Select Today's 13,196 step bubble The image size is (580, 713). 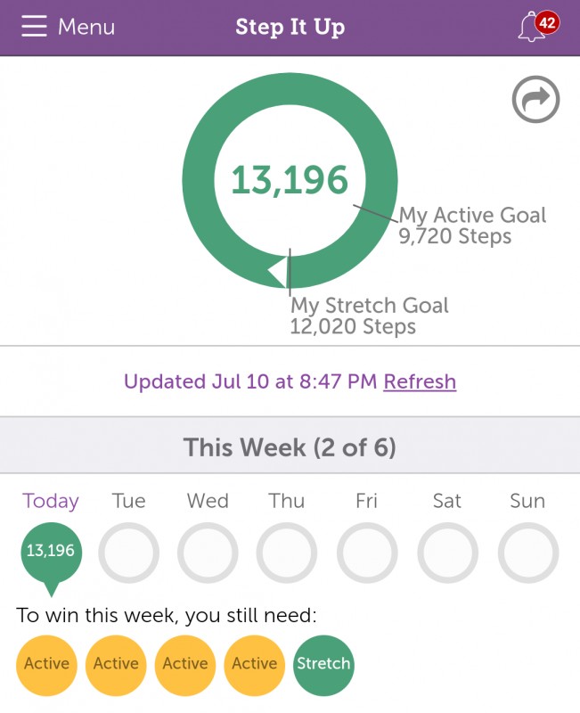point(51,552)
